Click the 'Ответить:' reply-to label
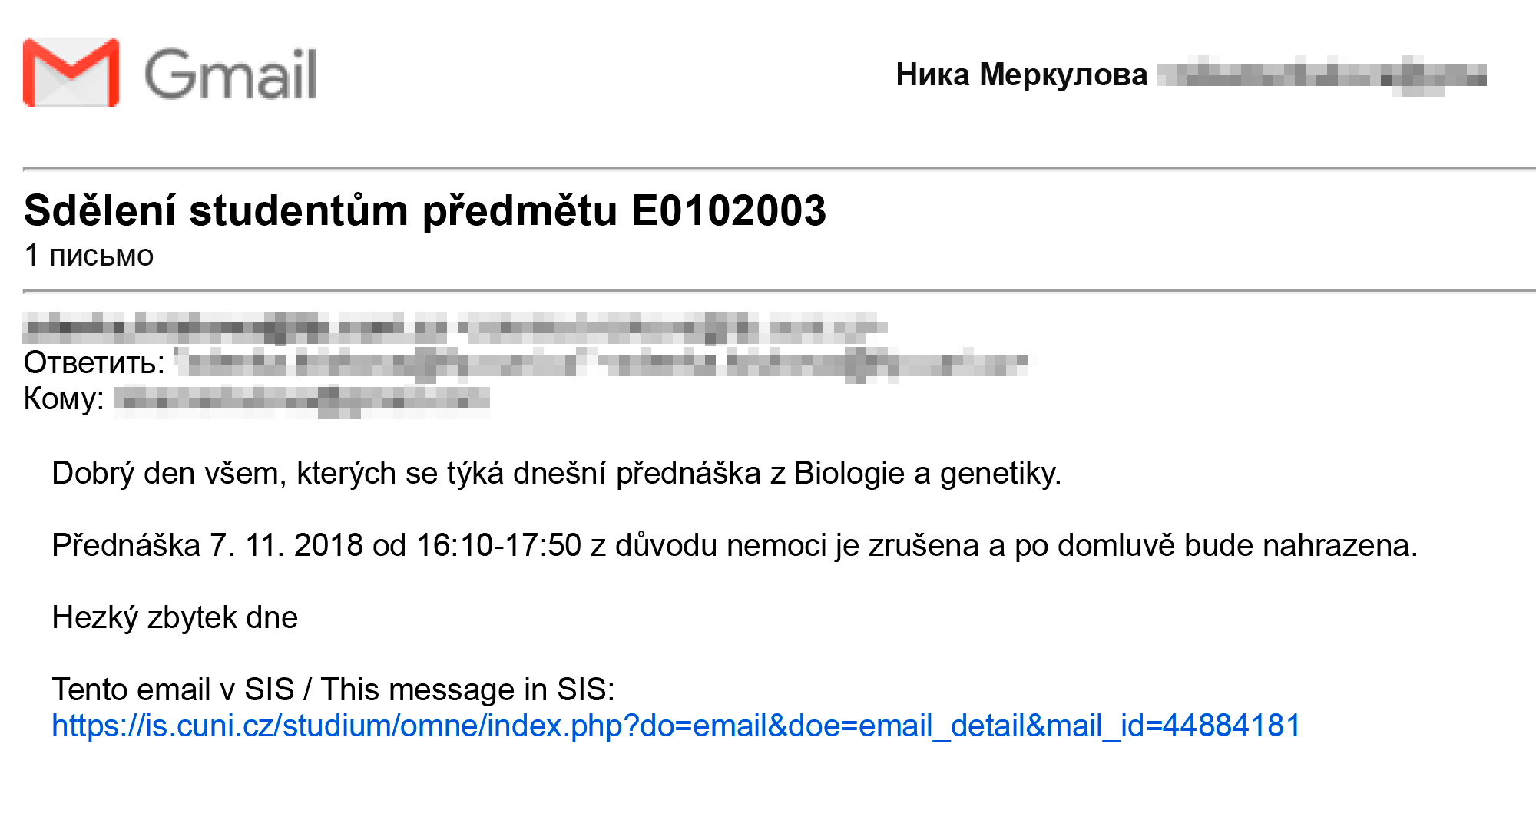The width and height of the screenshot is (1536, 820). pos(94,362)
